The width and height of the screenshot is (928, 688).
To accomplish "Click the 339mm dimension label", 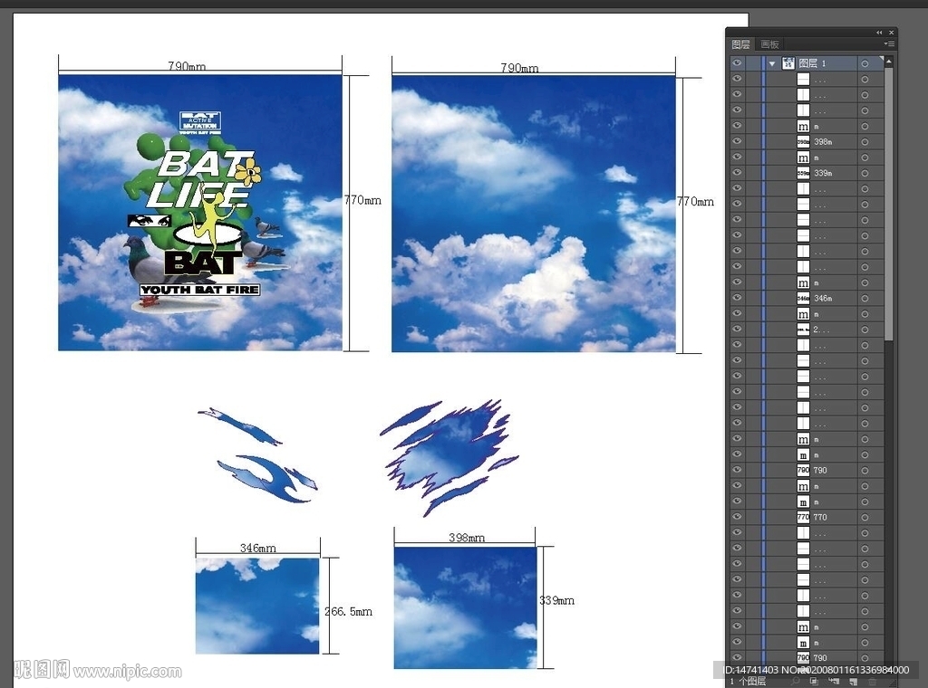I will pyautogui.click(x=556, y=600).
